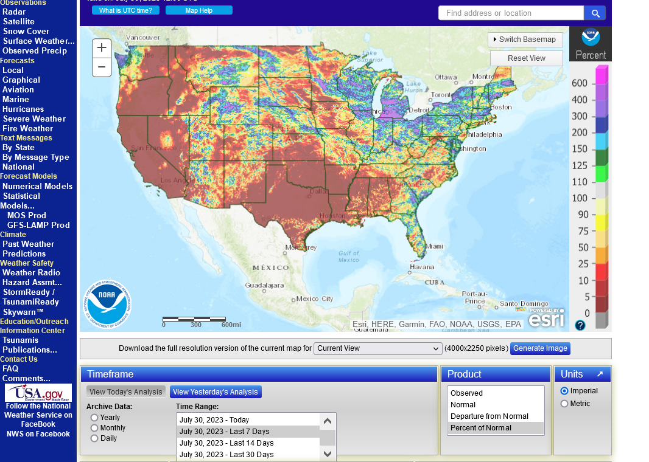Focus the Find address or location field
Viewport: 649px width, 462px height.
pyautogui.click(x=511, y=13)
